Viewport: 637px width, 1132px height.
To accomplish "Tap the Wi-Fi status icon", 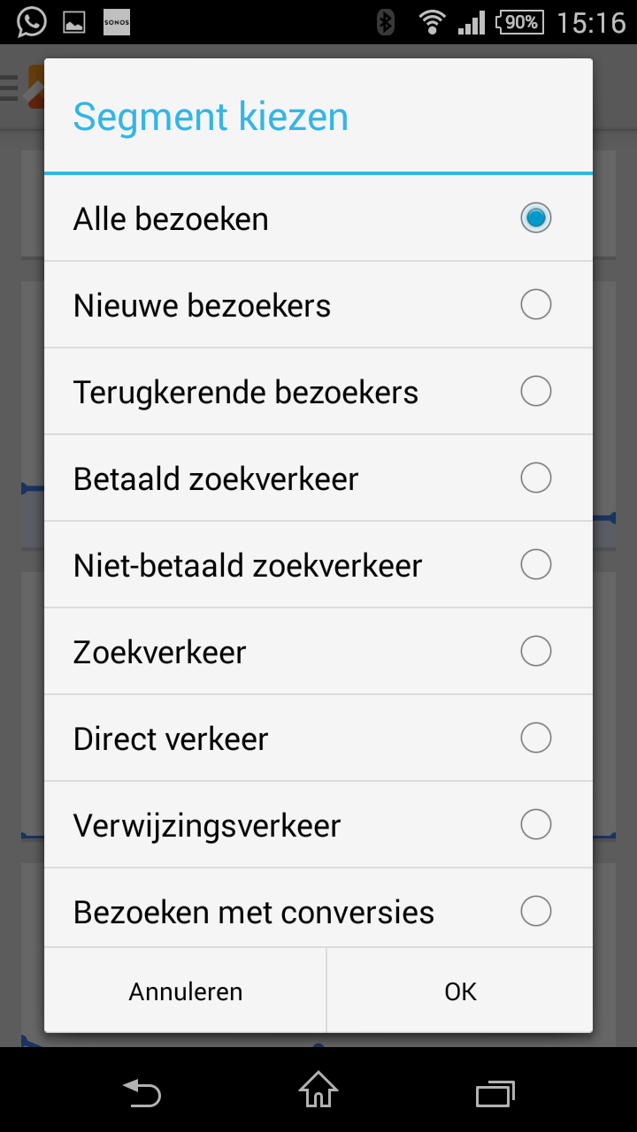I will (x=432, y=22).
